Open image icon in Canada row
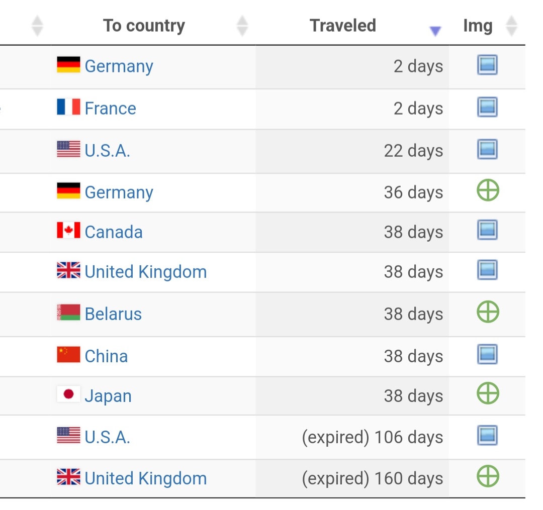The image size is (543, 510). tap(487, 230)
